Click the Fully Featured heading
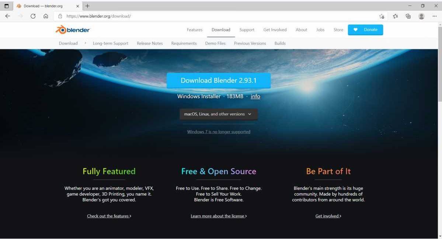 [109, 171]
